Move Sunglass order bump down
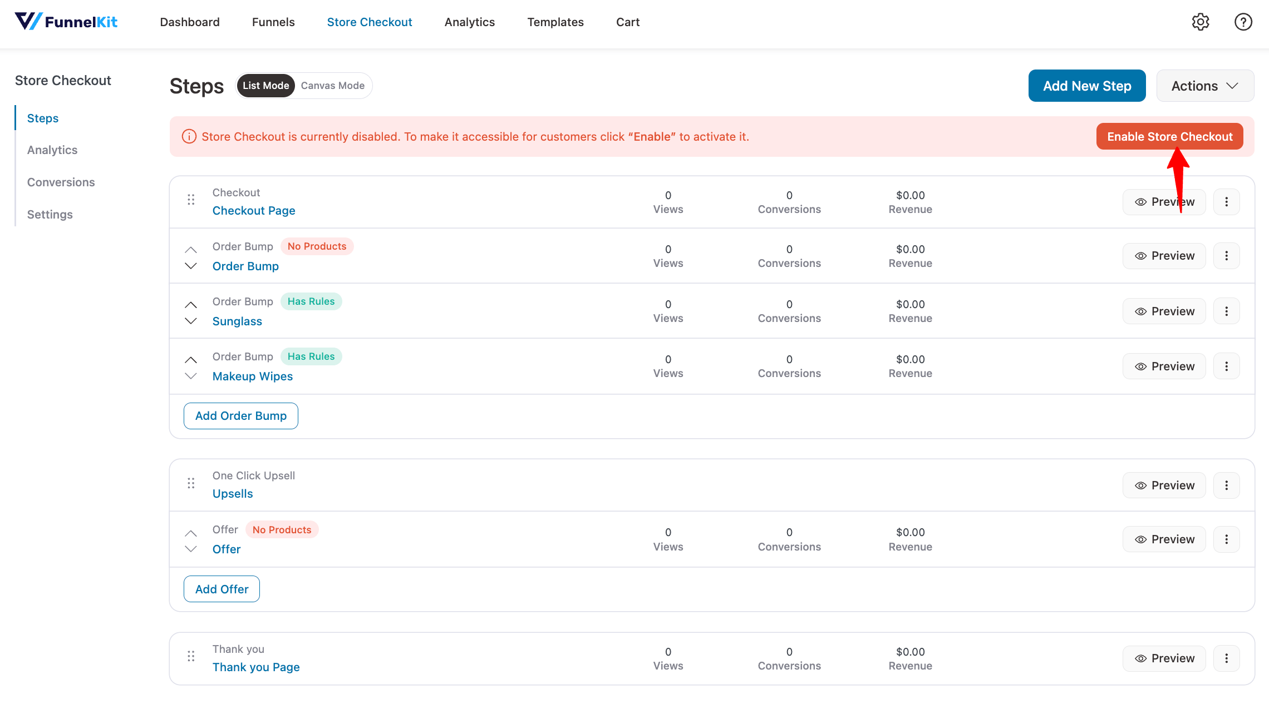This screenshot has height=704, width=1269. 191,321
